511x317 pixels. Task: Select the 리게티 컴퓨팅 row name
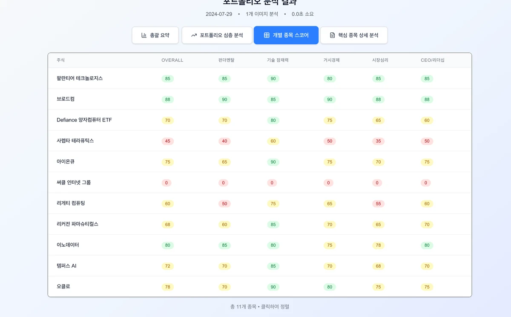coord(71,203)
